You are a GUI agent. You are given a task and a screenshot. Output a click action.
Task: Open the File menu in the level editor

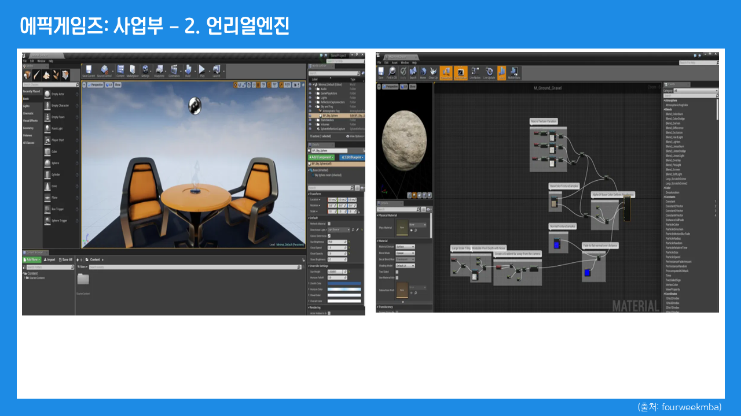[x=25, y=61]
